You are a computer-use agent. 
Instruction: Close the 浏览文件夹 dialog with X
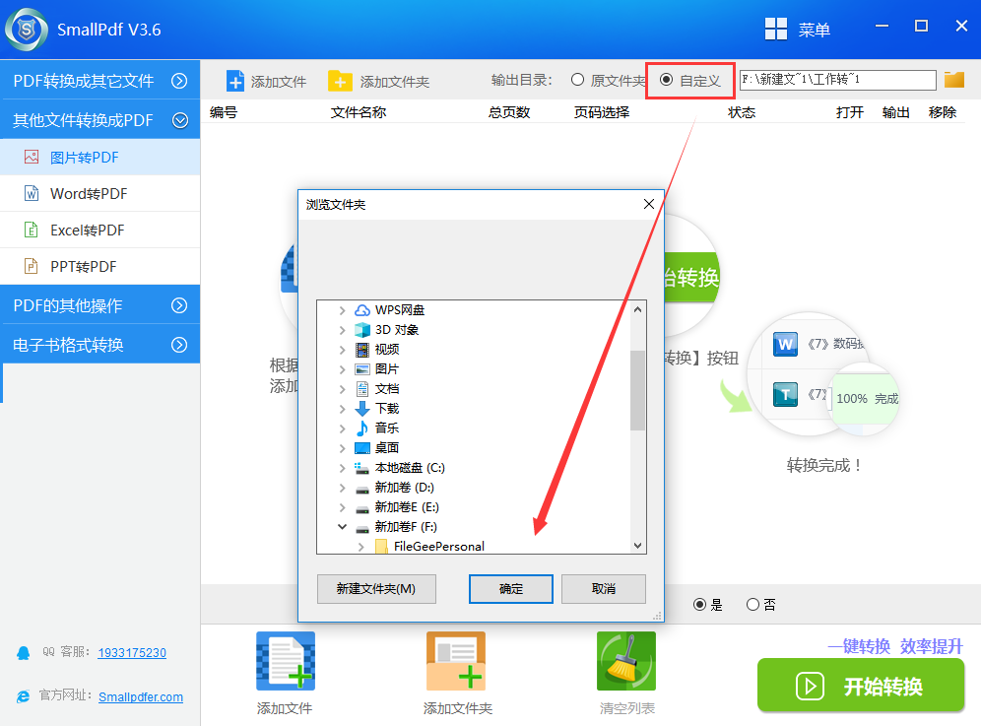point(649,204)
